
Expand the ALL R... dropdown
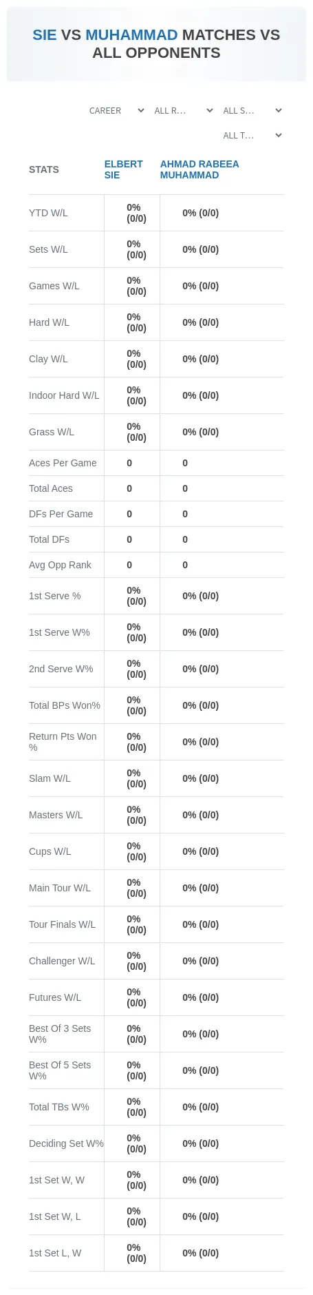click(183, 111)
